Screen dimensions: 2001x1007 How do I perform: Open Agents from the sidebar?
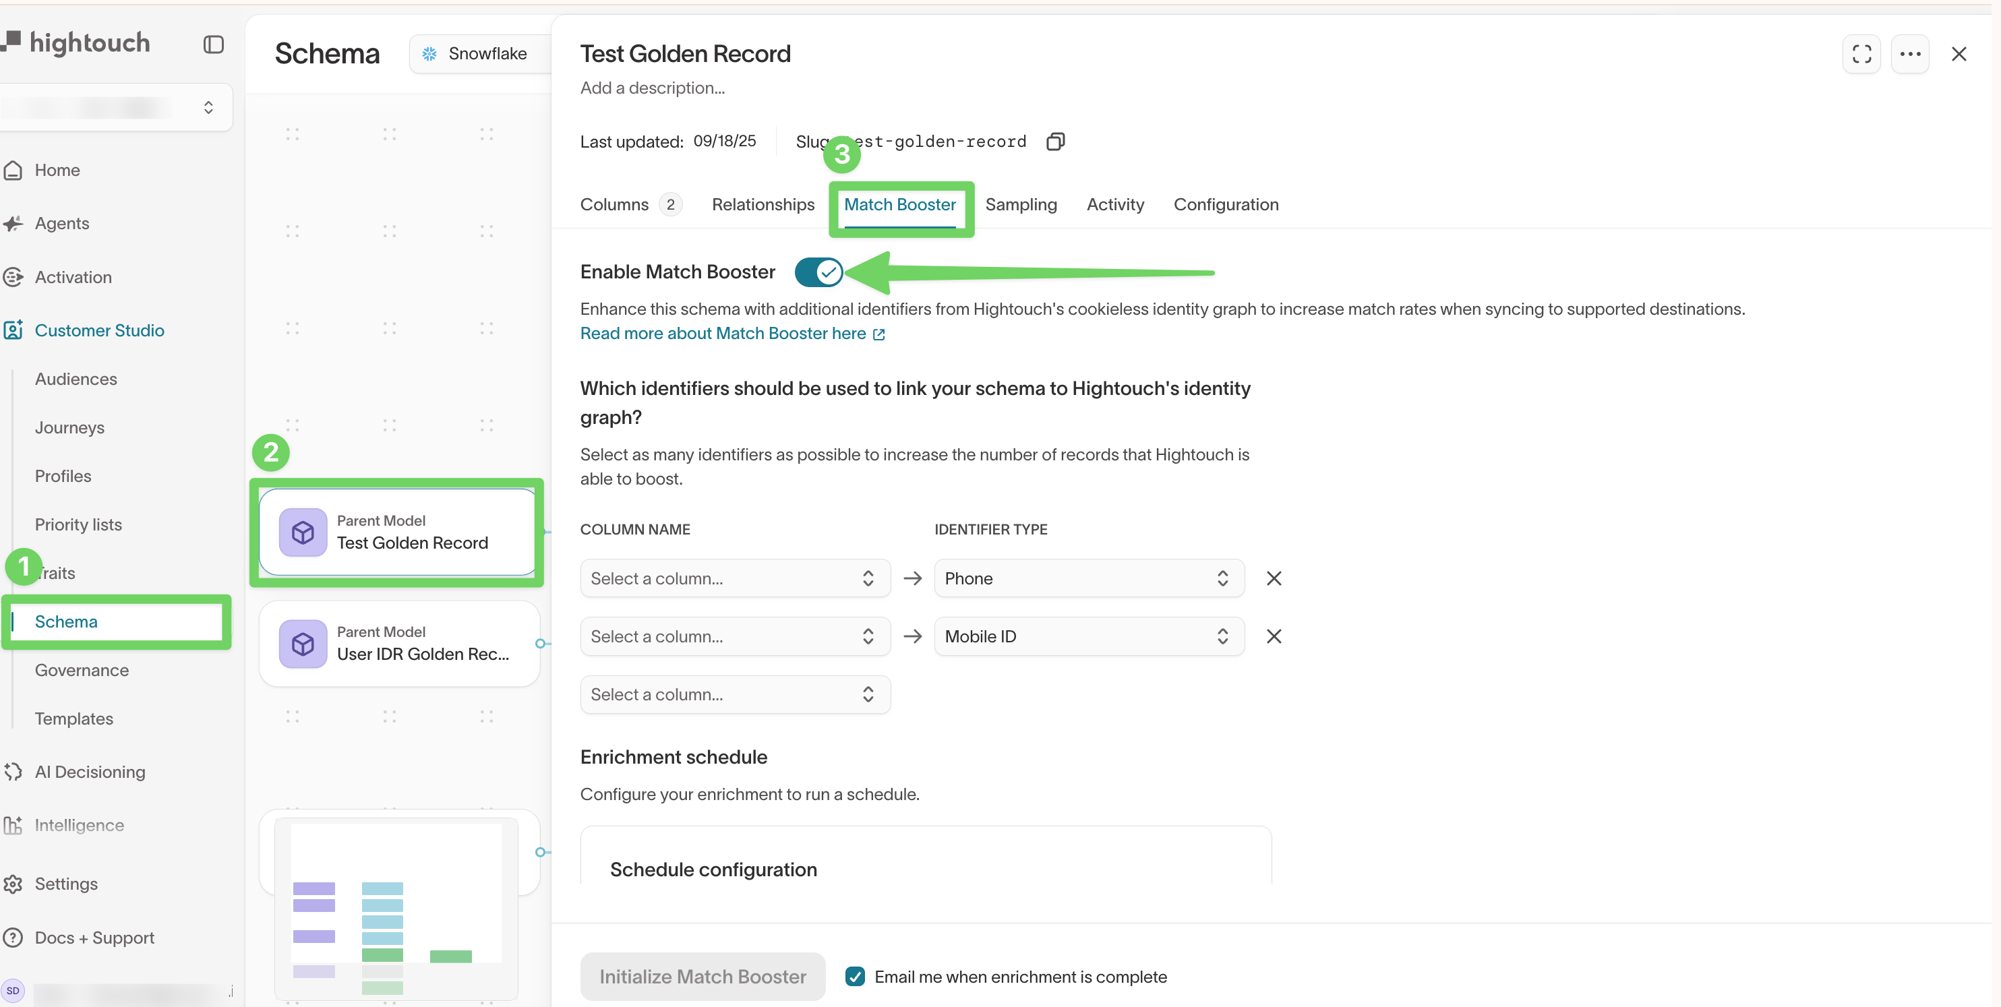61,223
